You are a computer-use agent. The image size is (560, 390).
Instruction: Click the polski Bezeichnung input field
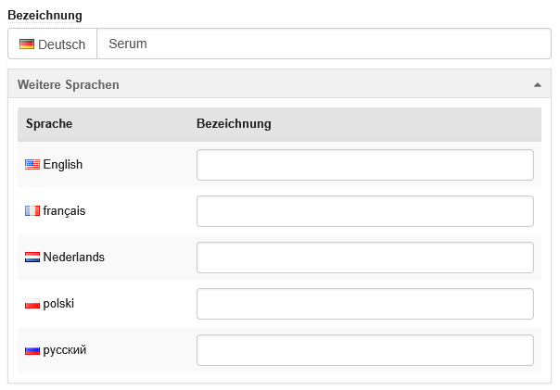click(x=364, y=304)
